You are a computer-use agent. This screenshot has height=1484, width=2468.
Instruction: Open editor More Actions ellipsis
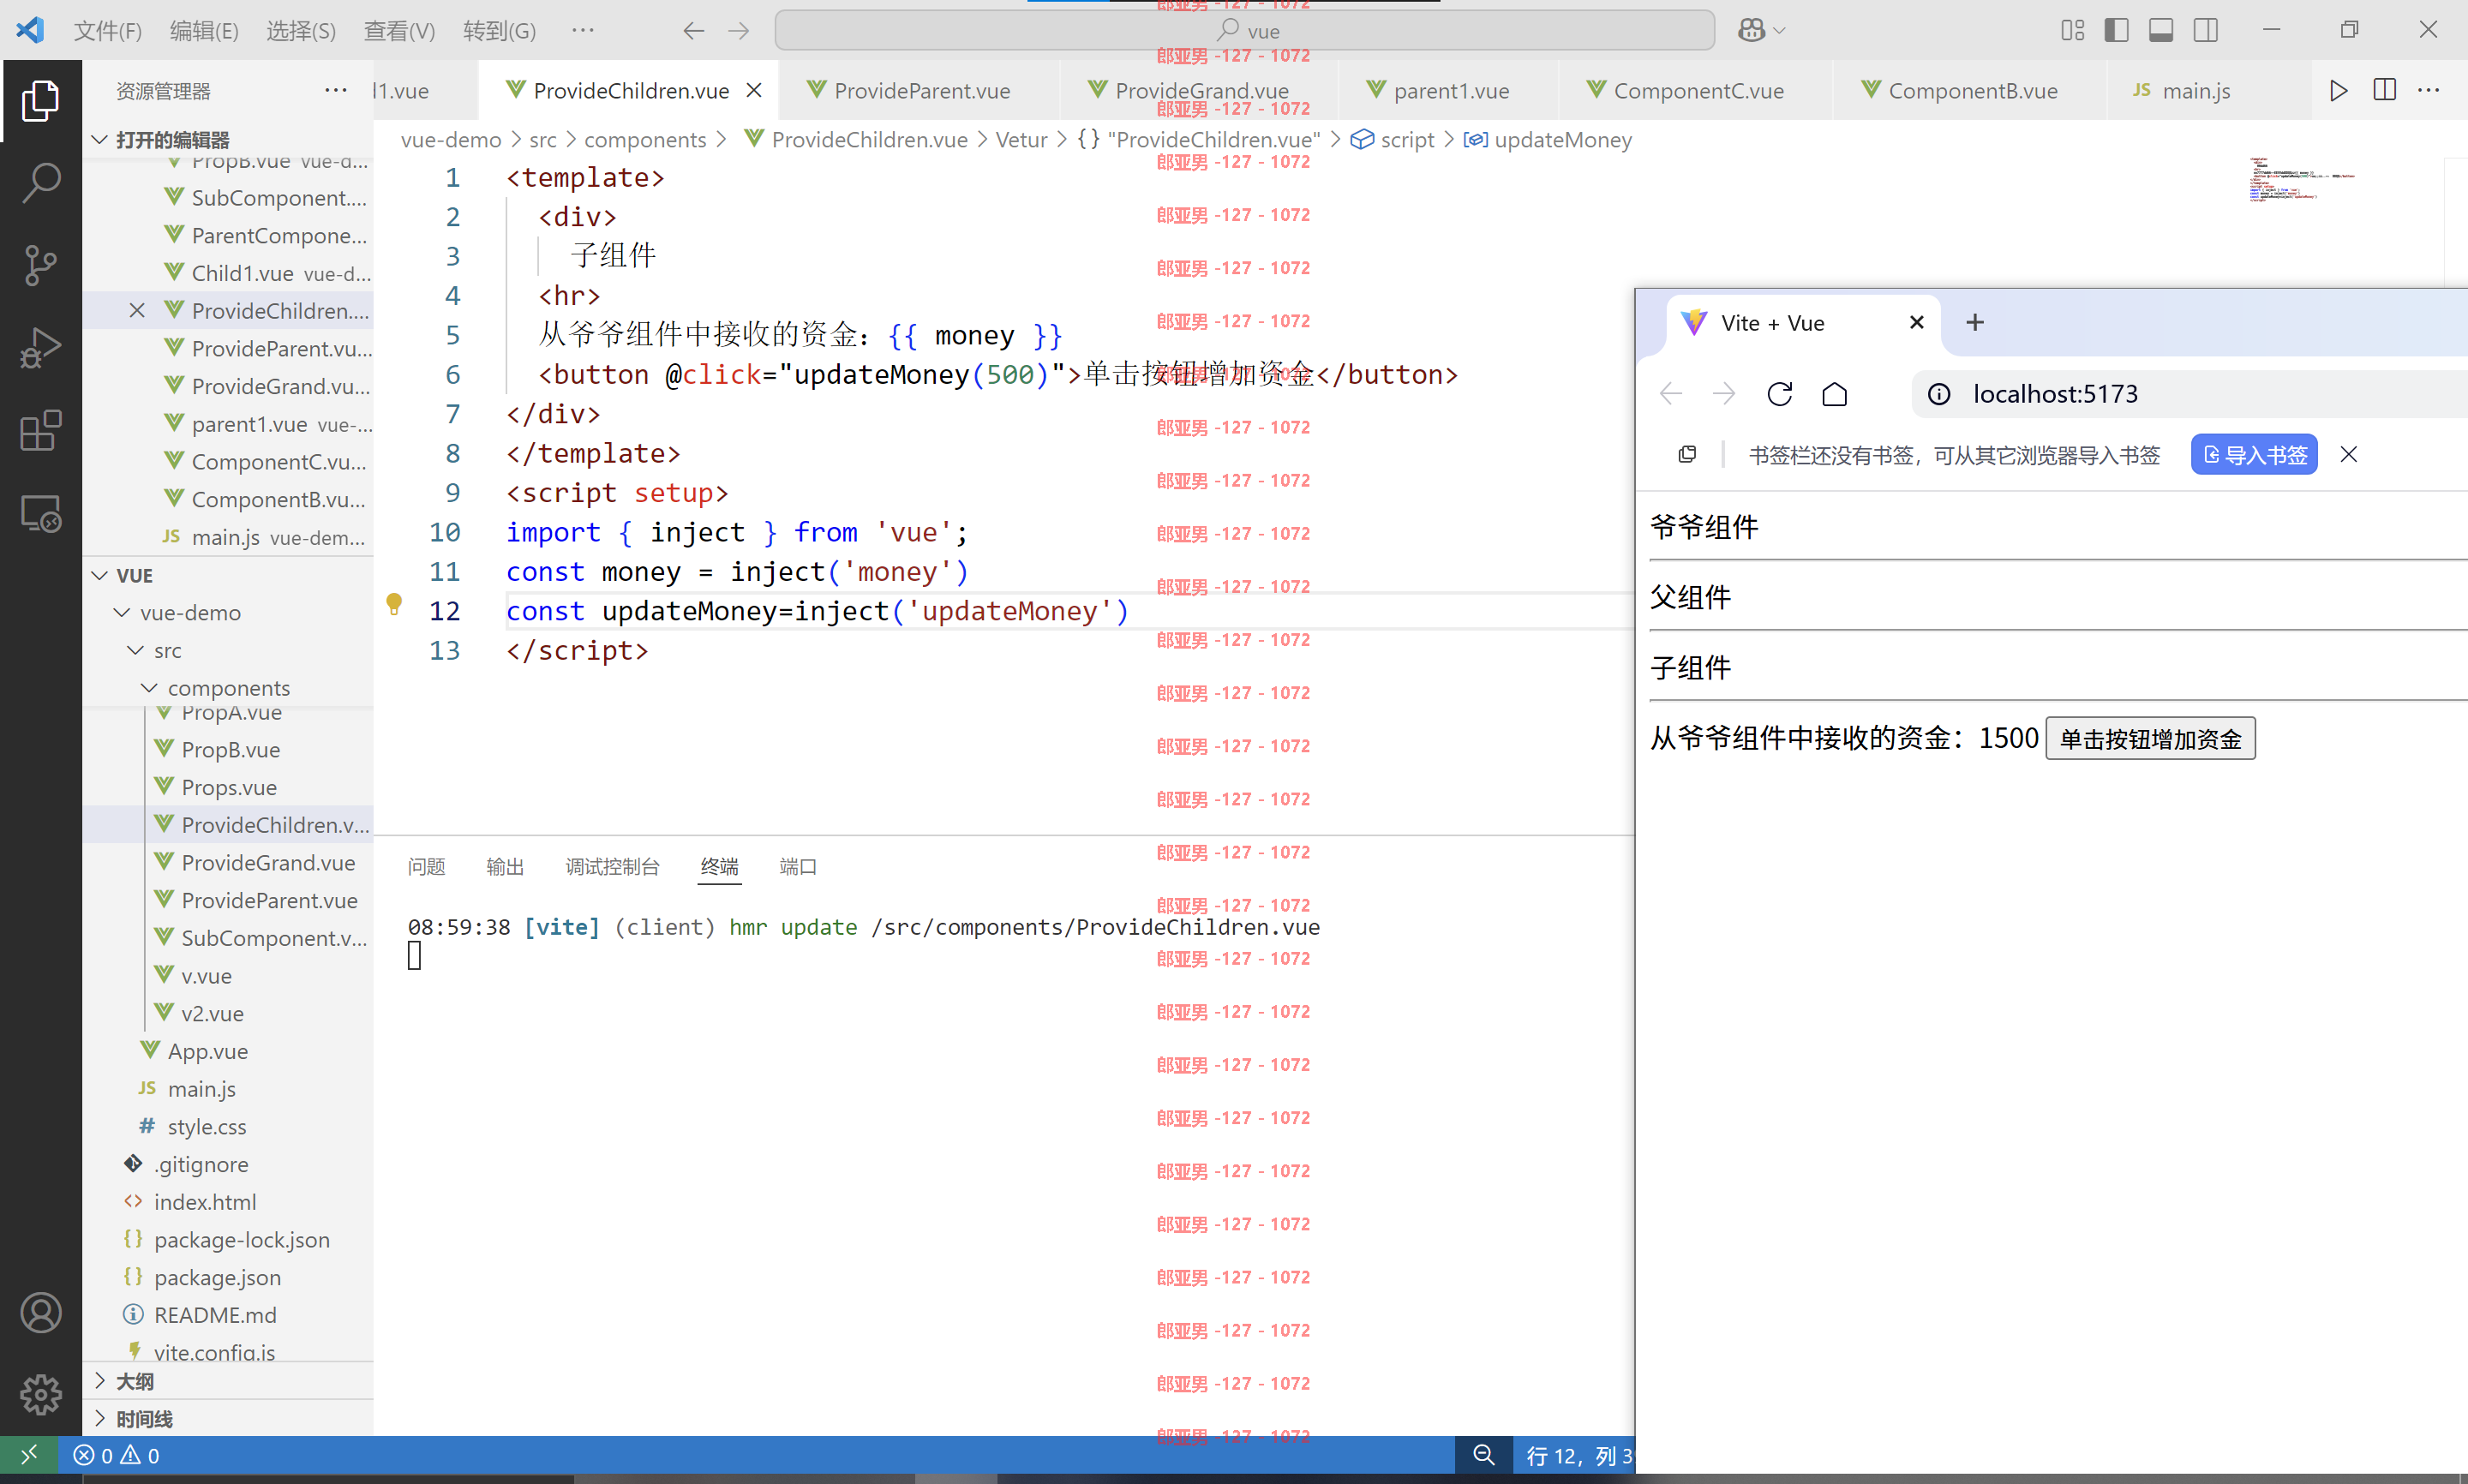pyautogui.click(x=2428, y=90)
